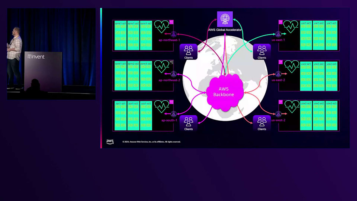This screenshot has width=357, height=201.
Task: Click the "use1-az3" column header
Action: point(331,23)
